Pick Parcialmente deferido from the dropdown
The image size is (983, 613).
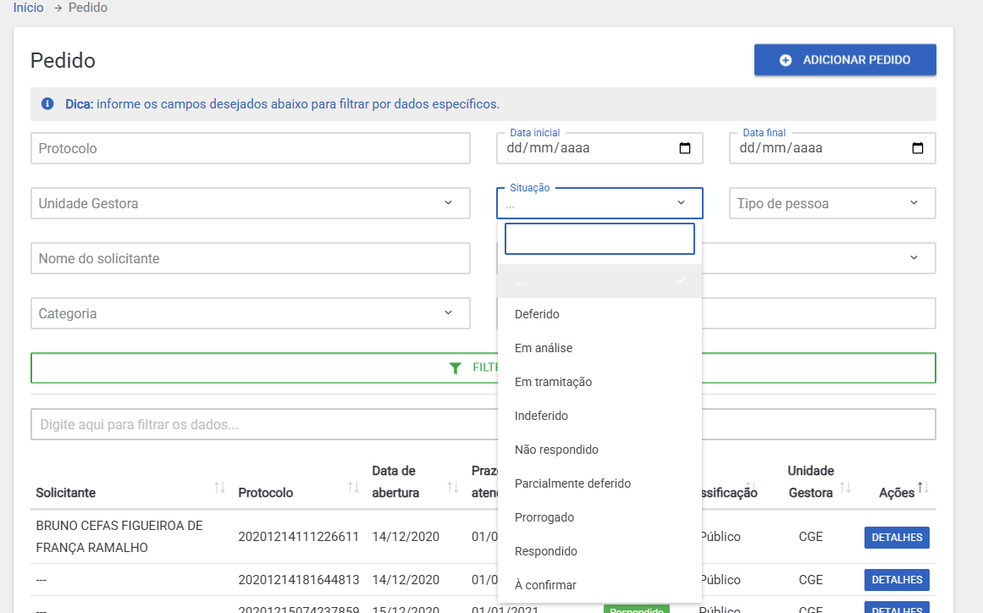point(572,483)
